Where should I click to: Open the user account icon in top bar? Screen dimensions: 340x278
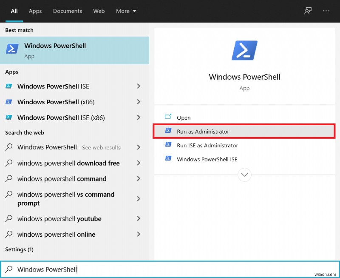pyautogui.click(x=308, y=11)
